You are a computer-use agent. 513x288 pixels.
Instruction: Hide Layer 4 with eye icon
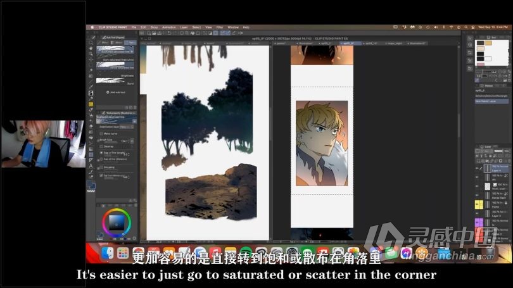click(x=477, y=168)
